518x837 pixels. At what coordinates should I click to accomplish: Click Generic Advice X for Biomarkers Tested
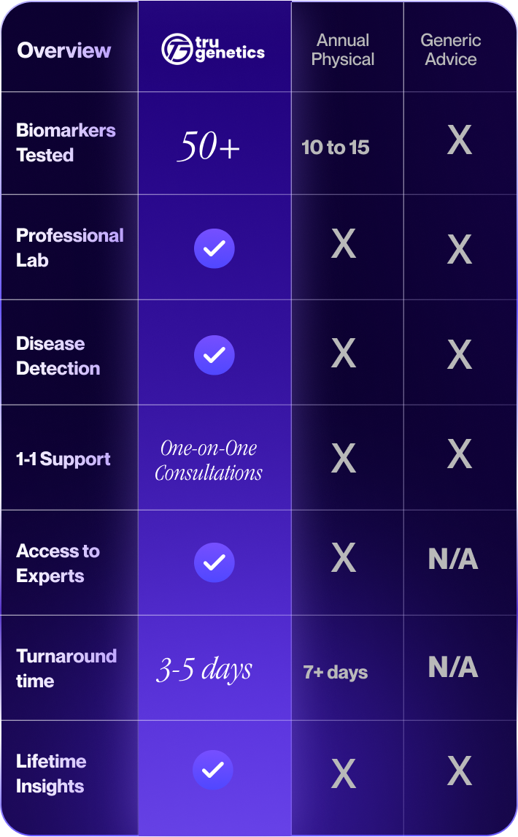(459, 140)
